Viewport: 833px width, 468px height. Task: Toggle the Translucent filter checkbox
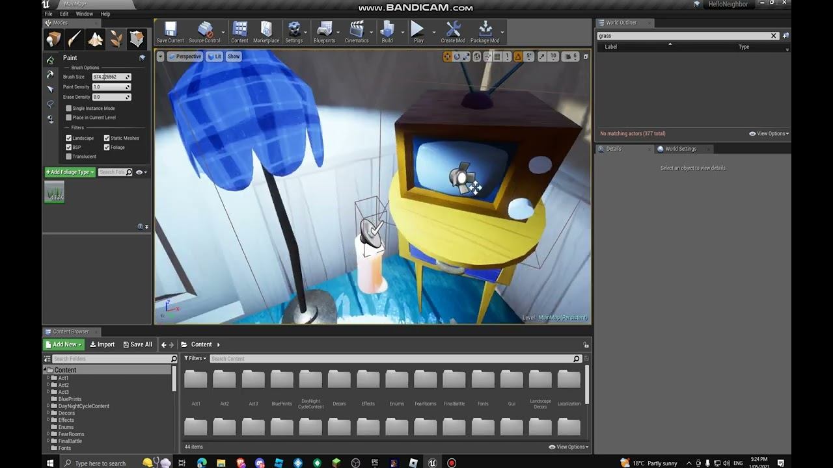(x=69, y=157)
